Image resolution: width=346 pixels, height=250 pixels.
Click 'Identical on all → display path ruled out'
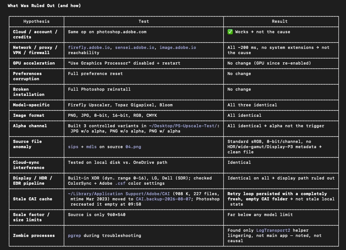pyautogui.click(x=281, y=178)
